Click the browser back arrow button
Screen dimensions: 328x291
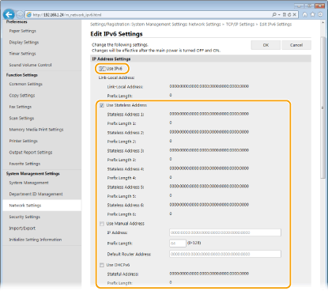9,14
